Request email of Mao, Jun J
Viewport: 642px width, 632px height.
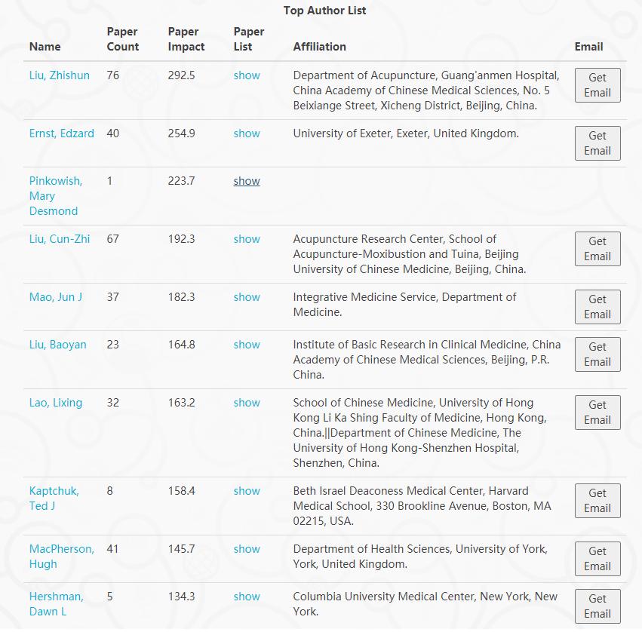click(597, 307)
